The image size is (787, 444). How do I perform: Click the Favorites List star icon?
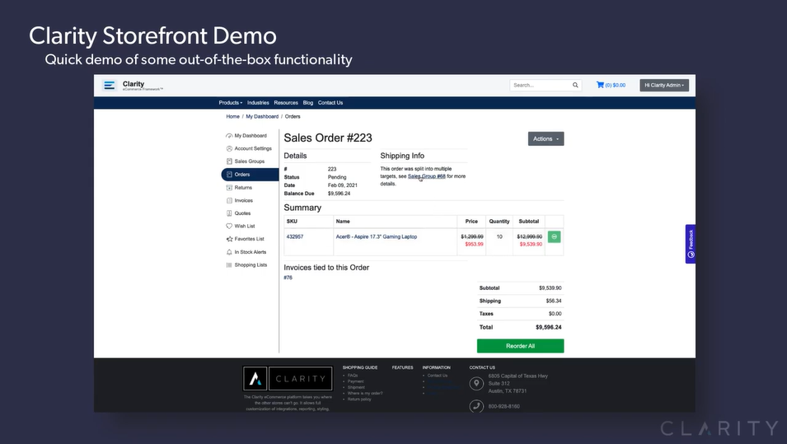point(229,240)
